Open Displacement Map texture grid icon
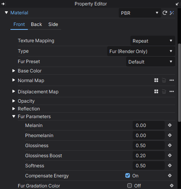Viewport: 181px width, 189px height. click(x=156, y=91)
